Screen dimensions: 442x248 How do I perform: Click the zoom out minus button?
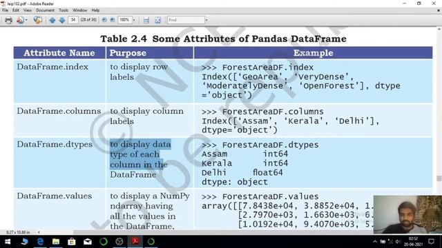104,20
